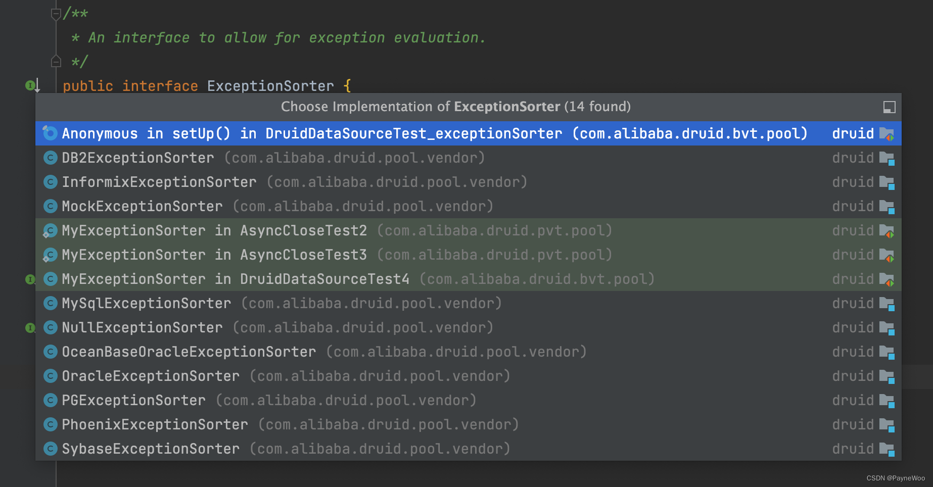
Task: Choose DB2ExceptionSorter implementation
Action: pyautogui.click(x=468, y=158)
